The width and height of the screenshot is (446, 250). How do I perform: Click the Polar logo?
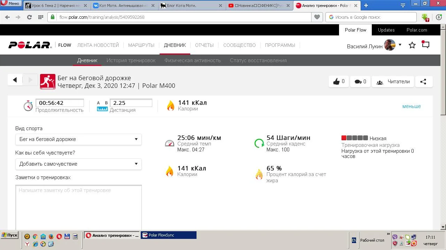click(30, 45)
